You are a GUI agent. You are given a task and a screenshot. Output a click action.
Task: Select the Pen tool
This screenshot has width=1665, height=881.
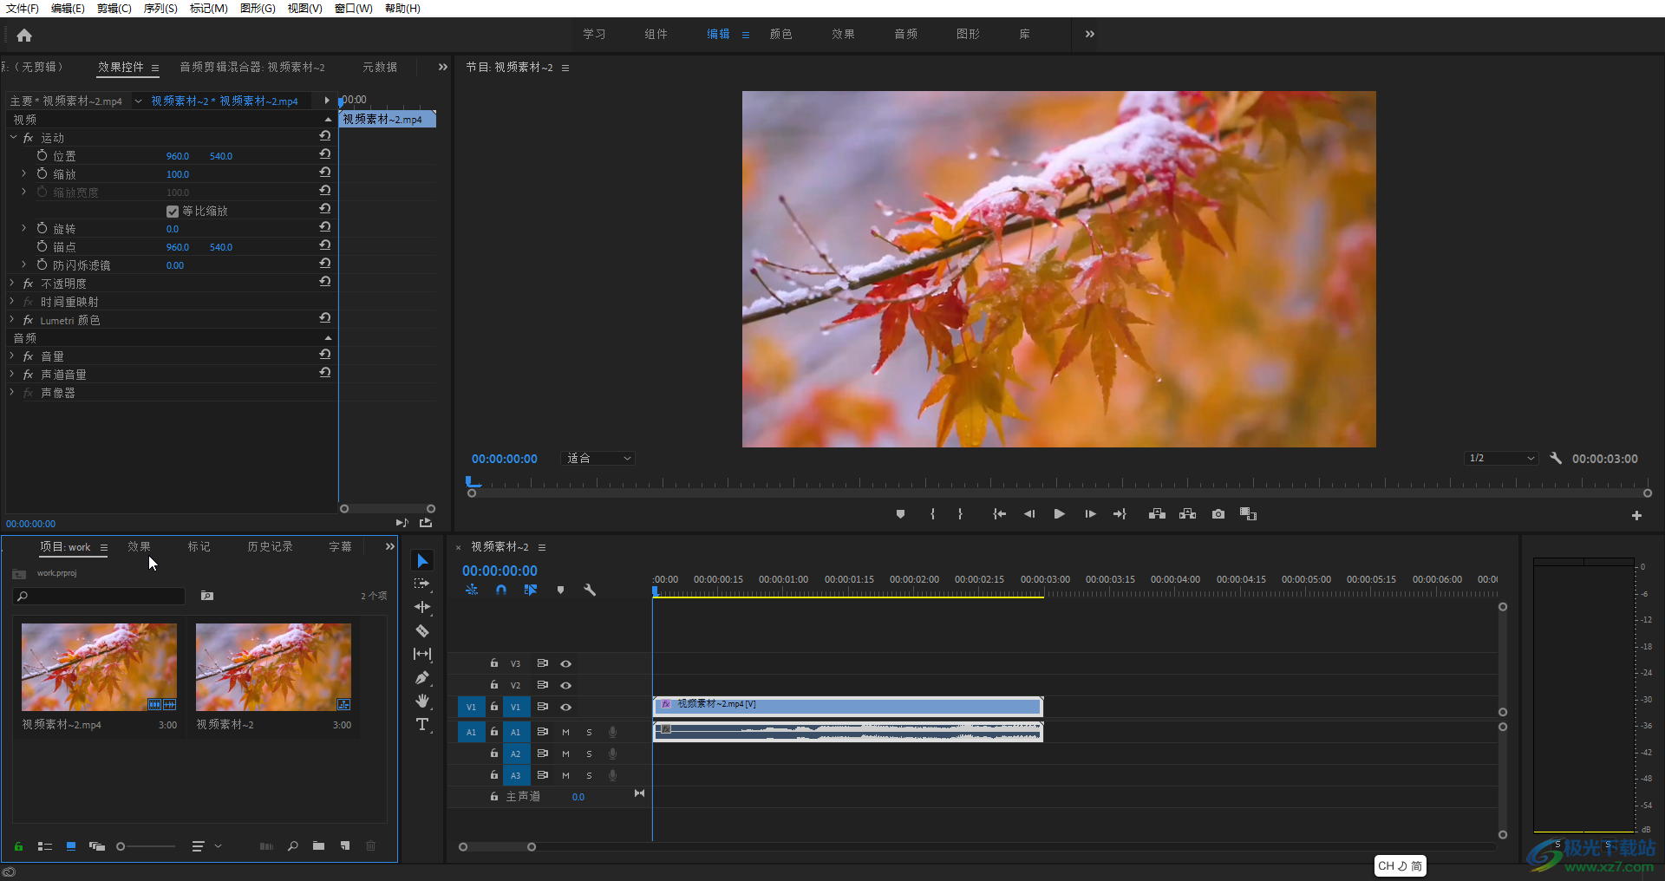[422, 677]
